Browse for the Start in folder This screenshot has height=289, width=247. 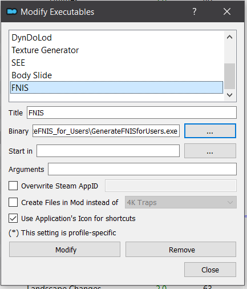click(210, 151)
